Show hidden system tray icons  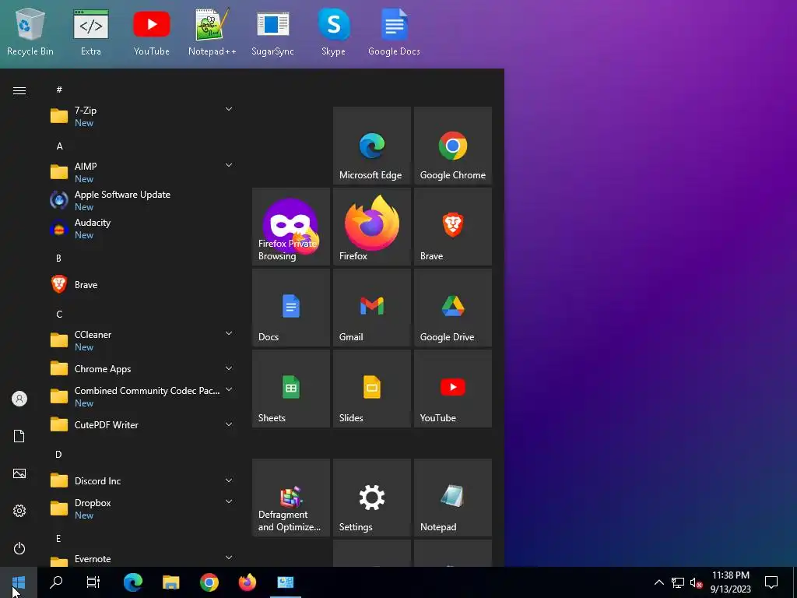pos(658,582)
